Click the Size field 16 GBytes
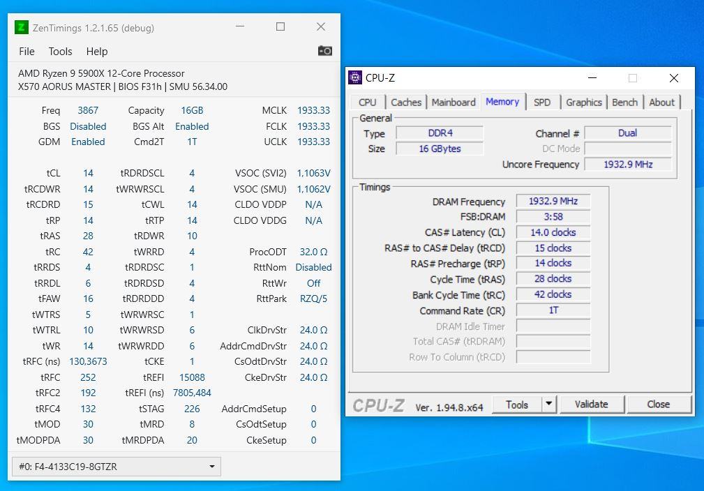Viewport: 704px width, 491px height. pos(440,149)
